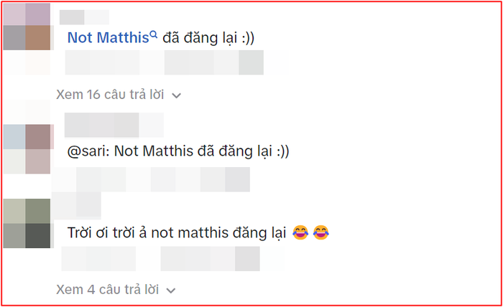Open the first commenter's pixelated avatar
503x307 pixels.
27,27
